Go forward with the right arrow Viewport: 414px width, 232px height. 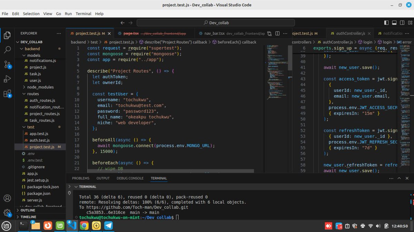[x=130, y=23]
